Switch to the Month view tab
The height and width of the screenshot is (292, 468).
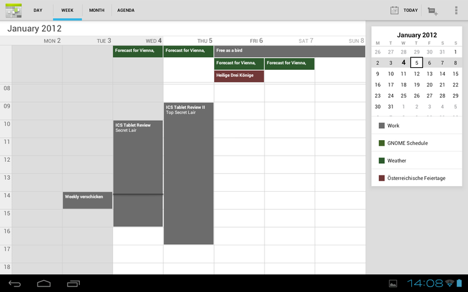click(97, 11)
